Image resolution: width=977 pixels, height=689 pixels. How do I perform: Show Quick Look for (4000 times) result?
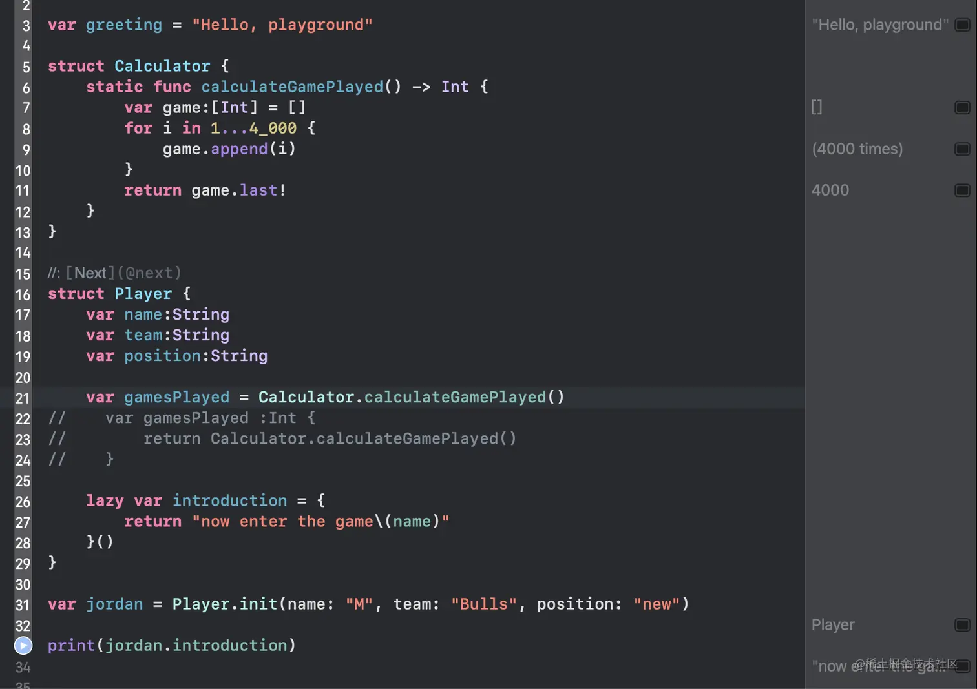(962, 149)
